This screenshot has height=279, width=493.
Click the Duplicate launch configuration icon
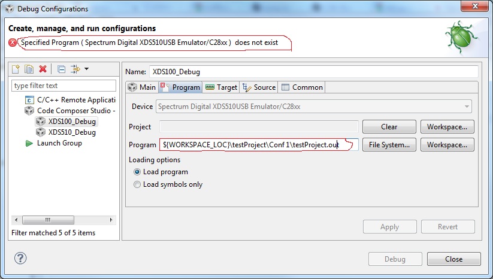pyautogui.click(x=29, y=69)
